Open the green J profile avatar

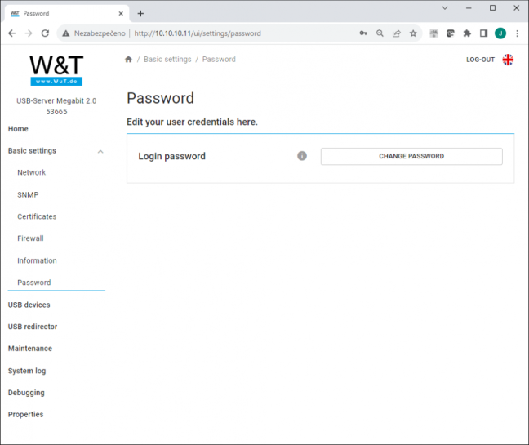pos(500,33)
